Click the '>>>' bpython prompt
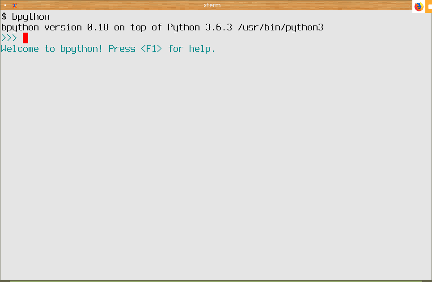 pos(9,38)
